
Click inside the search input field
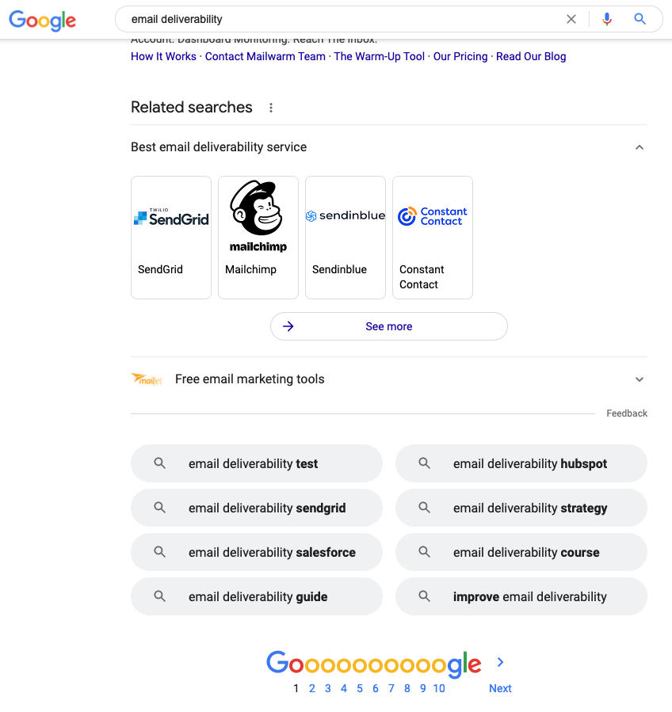point(317,19)
